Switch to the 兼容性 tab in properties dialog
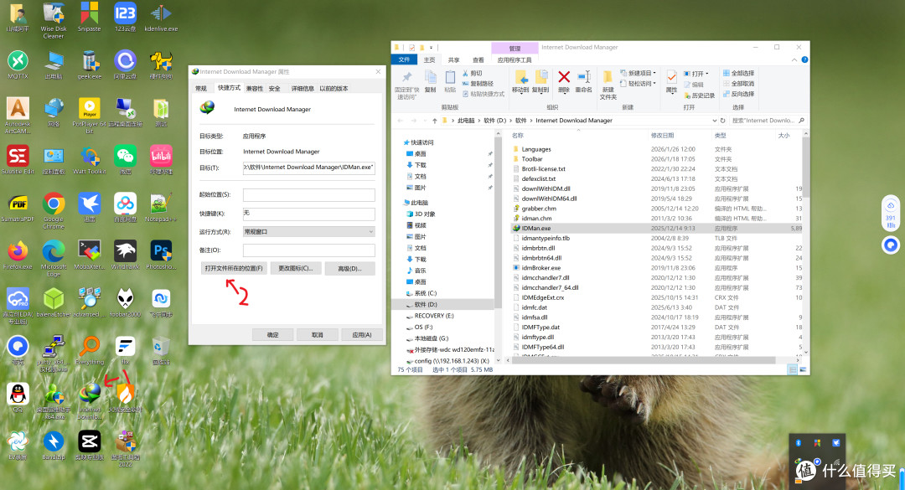905x490 pixels. tap(255, 88)
